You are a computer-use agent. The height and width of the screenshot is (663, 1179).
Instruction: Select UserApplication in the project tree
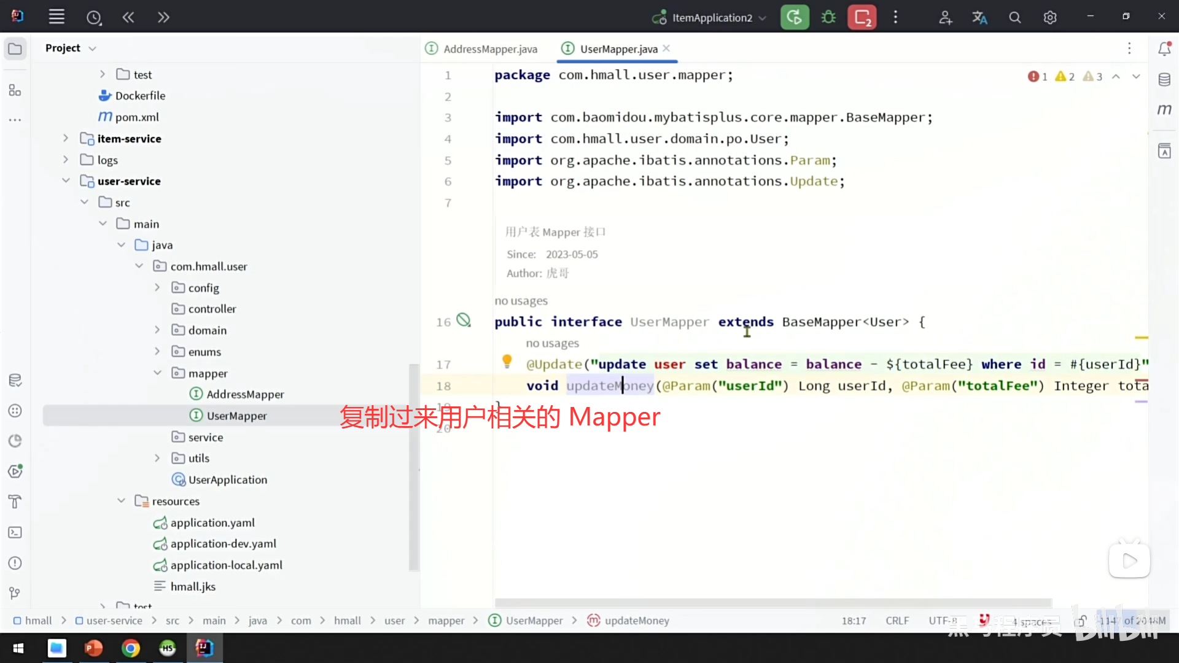pyautogui.click(x=227, y=480)
